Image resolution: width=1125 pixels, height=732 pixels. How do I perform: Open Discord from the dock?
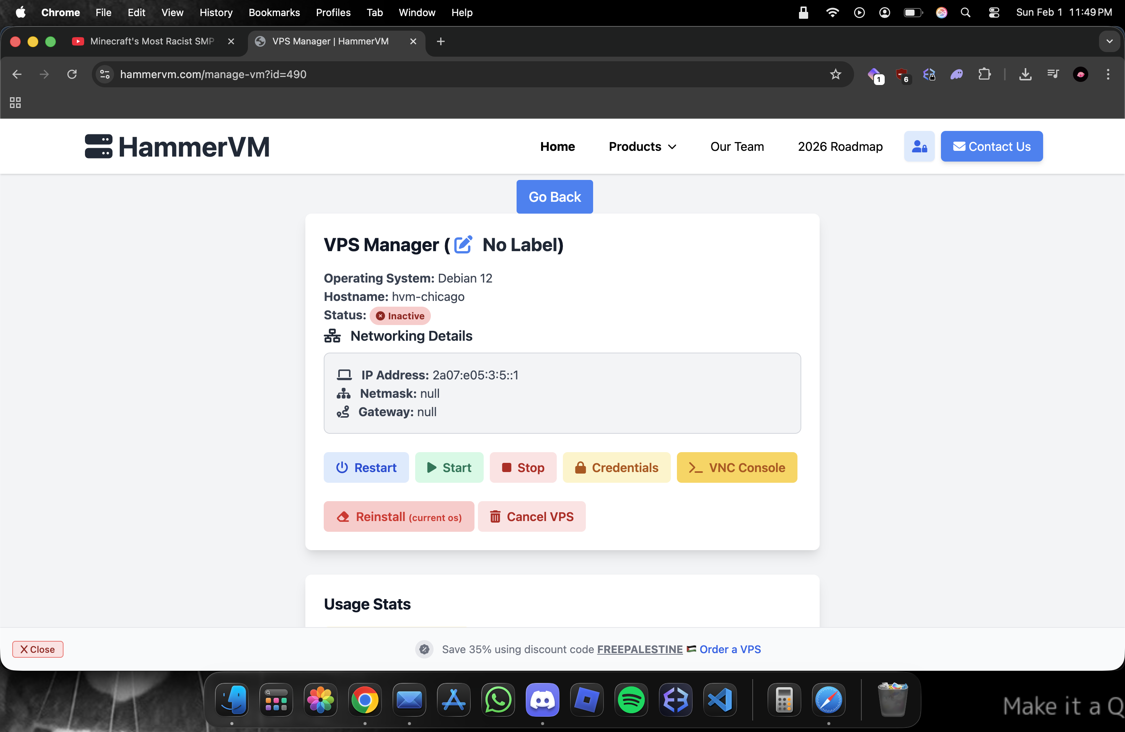(542, 700)
